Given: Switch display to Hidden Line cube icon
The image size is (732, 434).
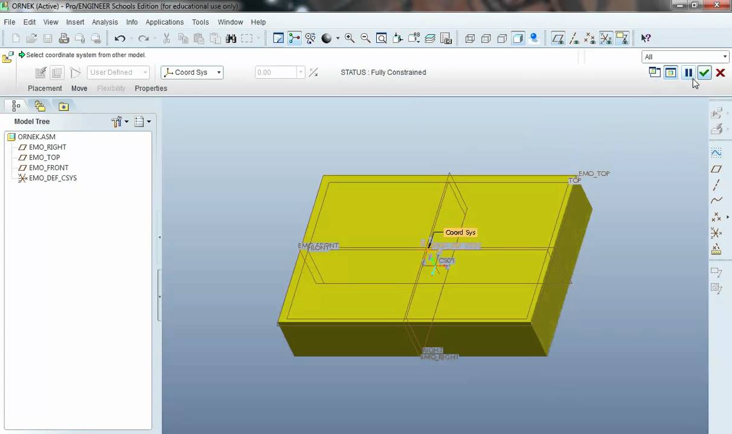Looking at the screenshot, I should coord(486,39).
